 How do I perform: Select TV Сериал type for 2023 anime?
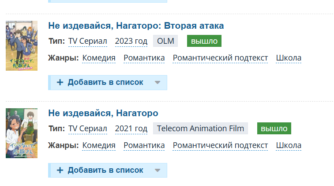(x=87, y=41)
